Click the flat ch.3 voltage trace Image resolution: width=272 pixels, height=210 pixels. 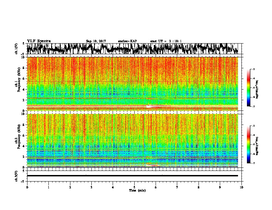132,176
